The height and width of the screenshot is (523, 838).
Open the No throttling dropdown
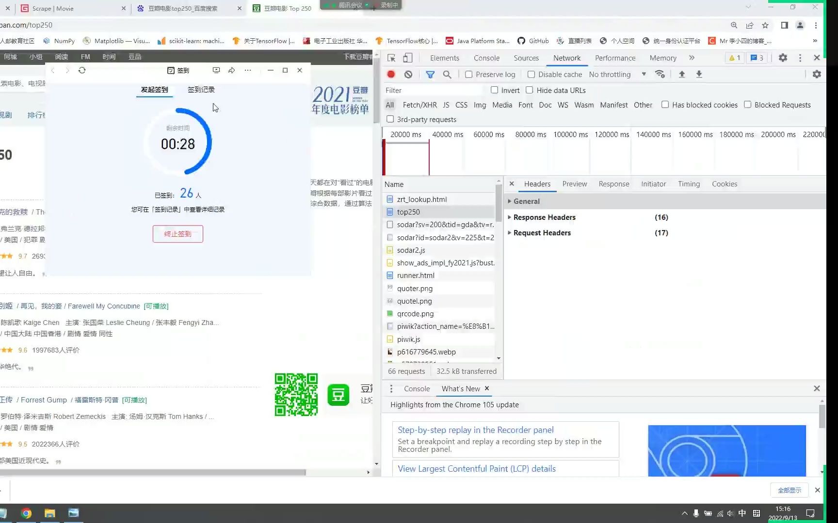tap(617, 75)
